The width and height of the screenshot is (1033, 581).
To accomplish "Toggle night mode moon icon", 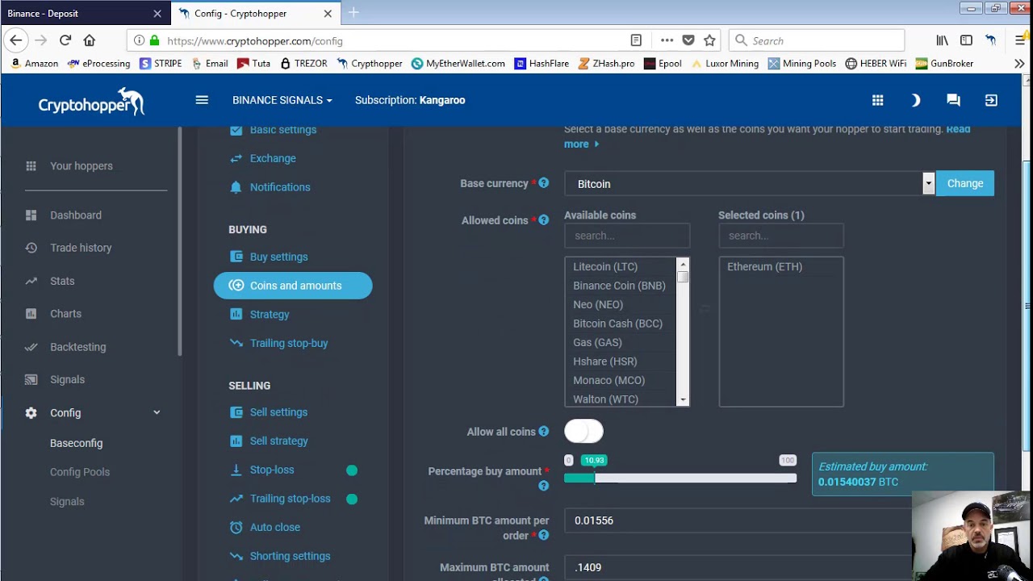I will click(915, 100).
